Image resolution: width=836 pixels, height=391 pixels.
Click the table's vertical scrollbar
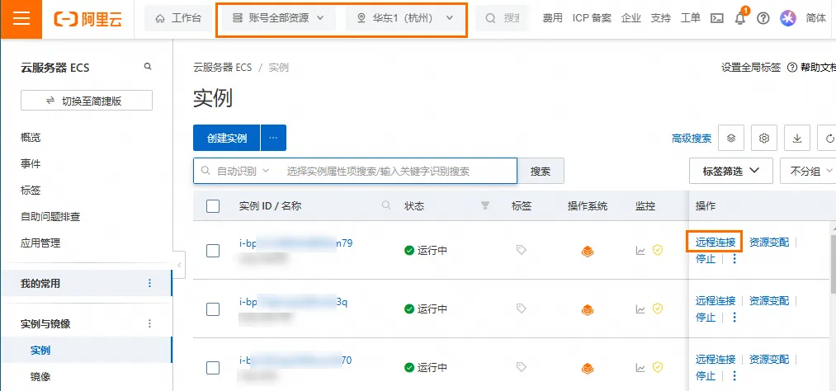pyautogui.click(x=831, y=272)
